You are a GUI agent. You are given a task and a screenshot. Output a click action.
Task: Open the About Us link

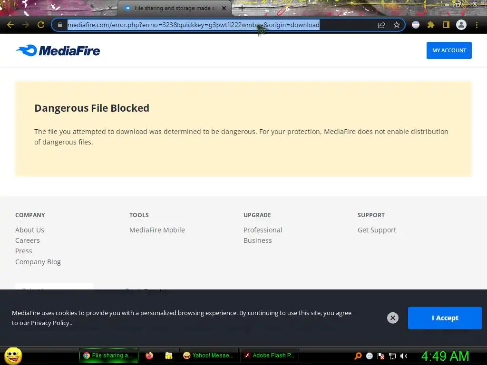coord(29,230)
